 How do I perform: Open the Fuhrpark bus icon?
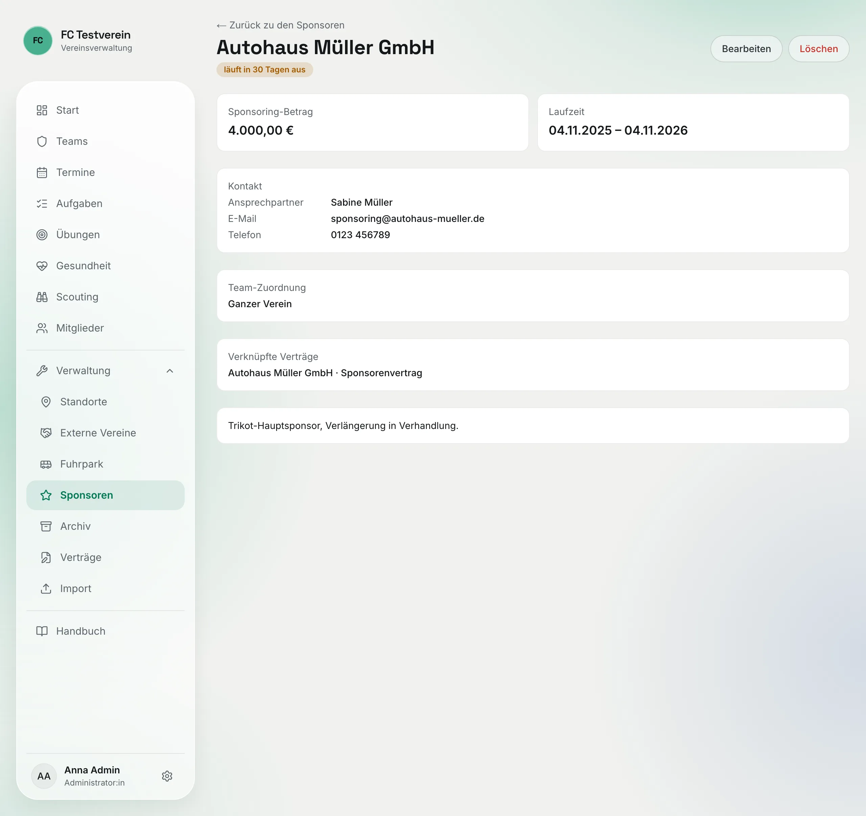(46, 464)
